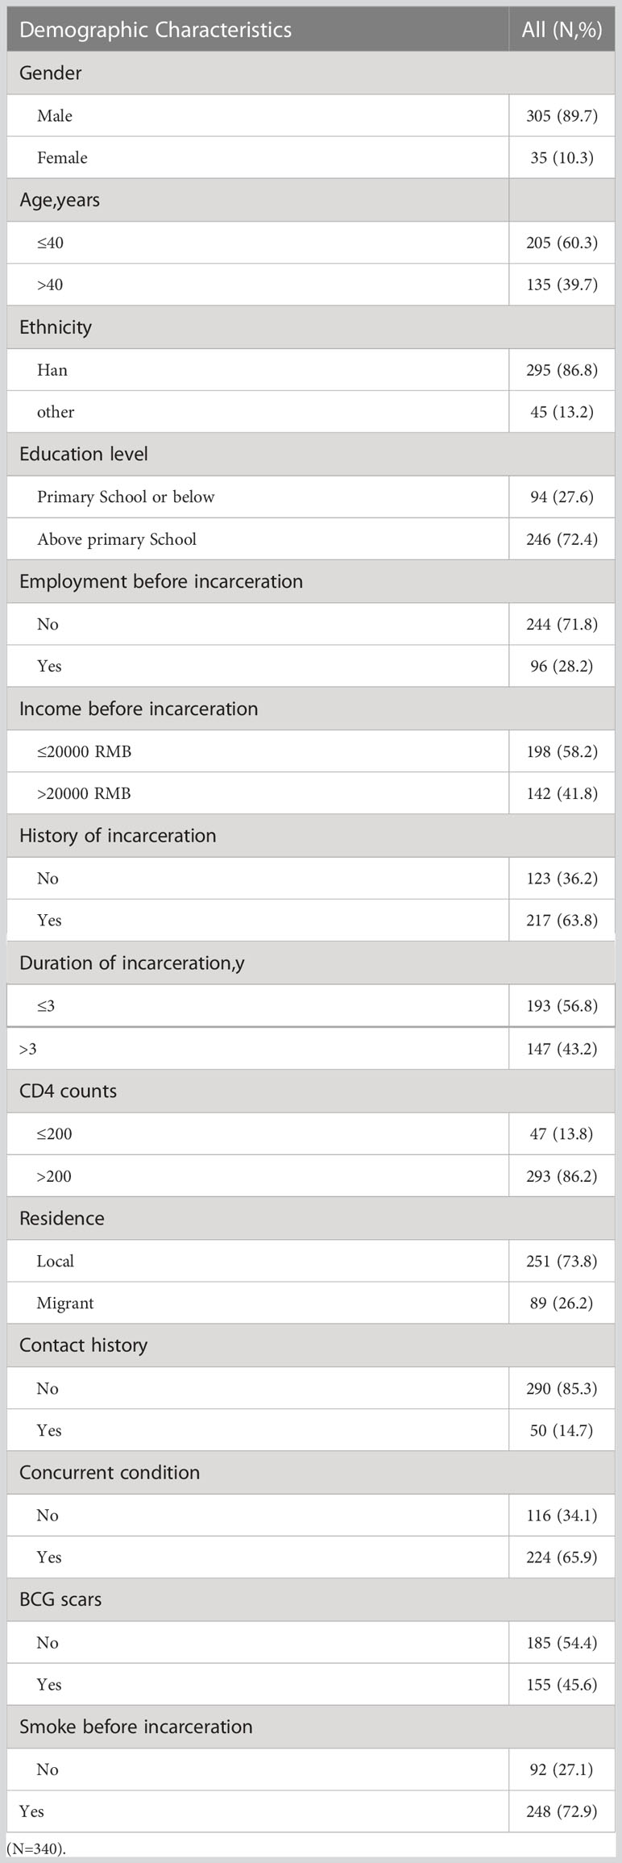Select the History of incarceration heading
The width and height of the screenshot is (622, 1863).
118,835
